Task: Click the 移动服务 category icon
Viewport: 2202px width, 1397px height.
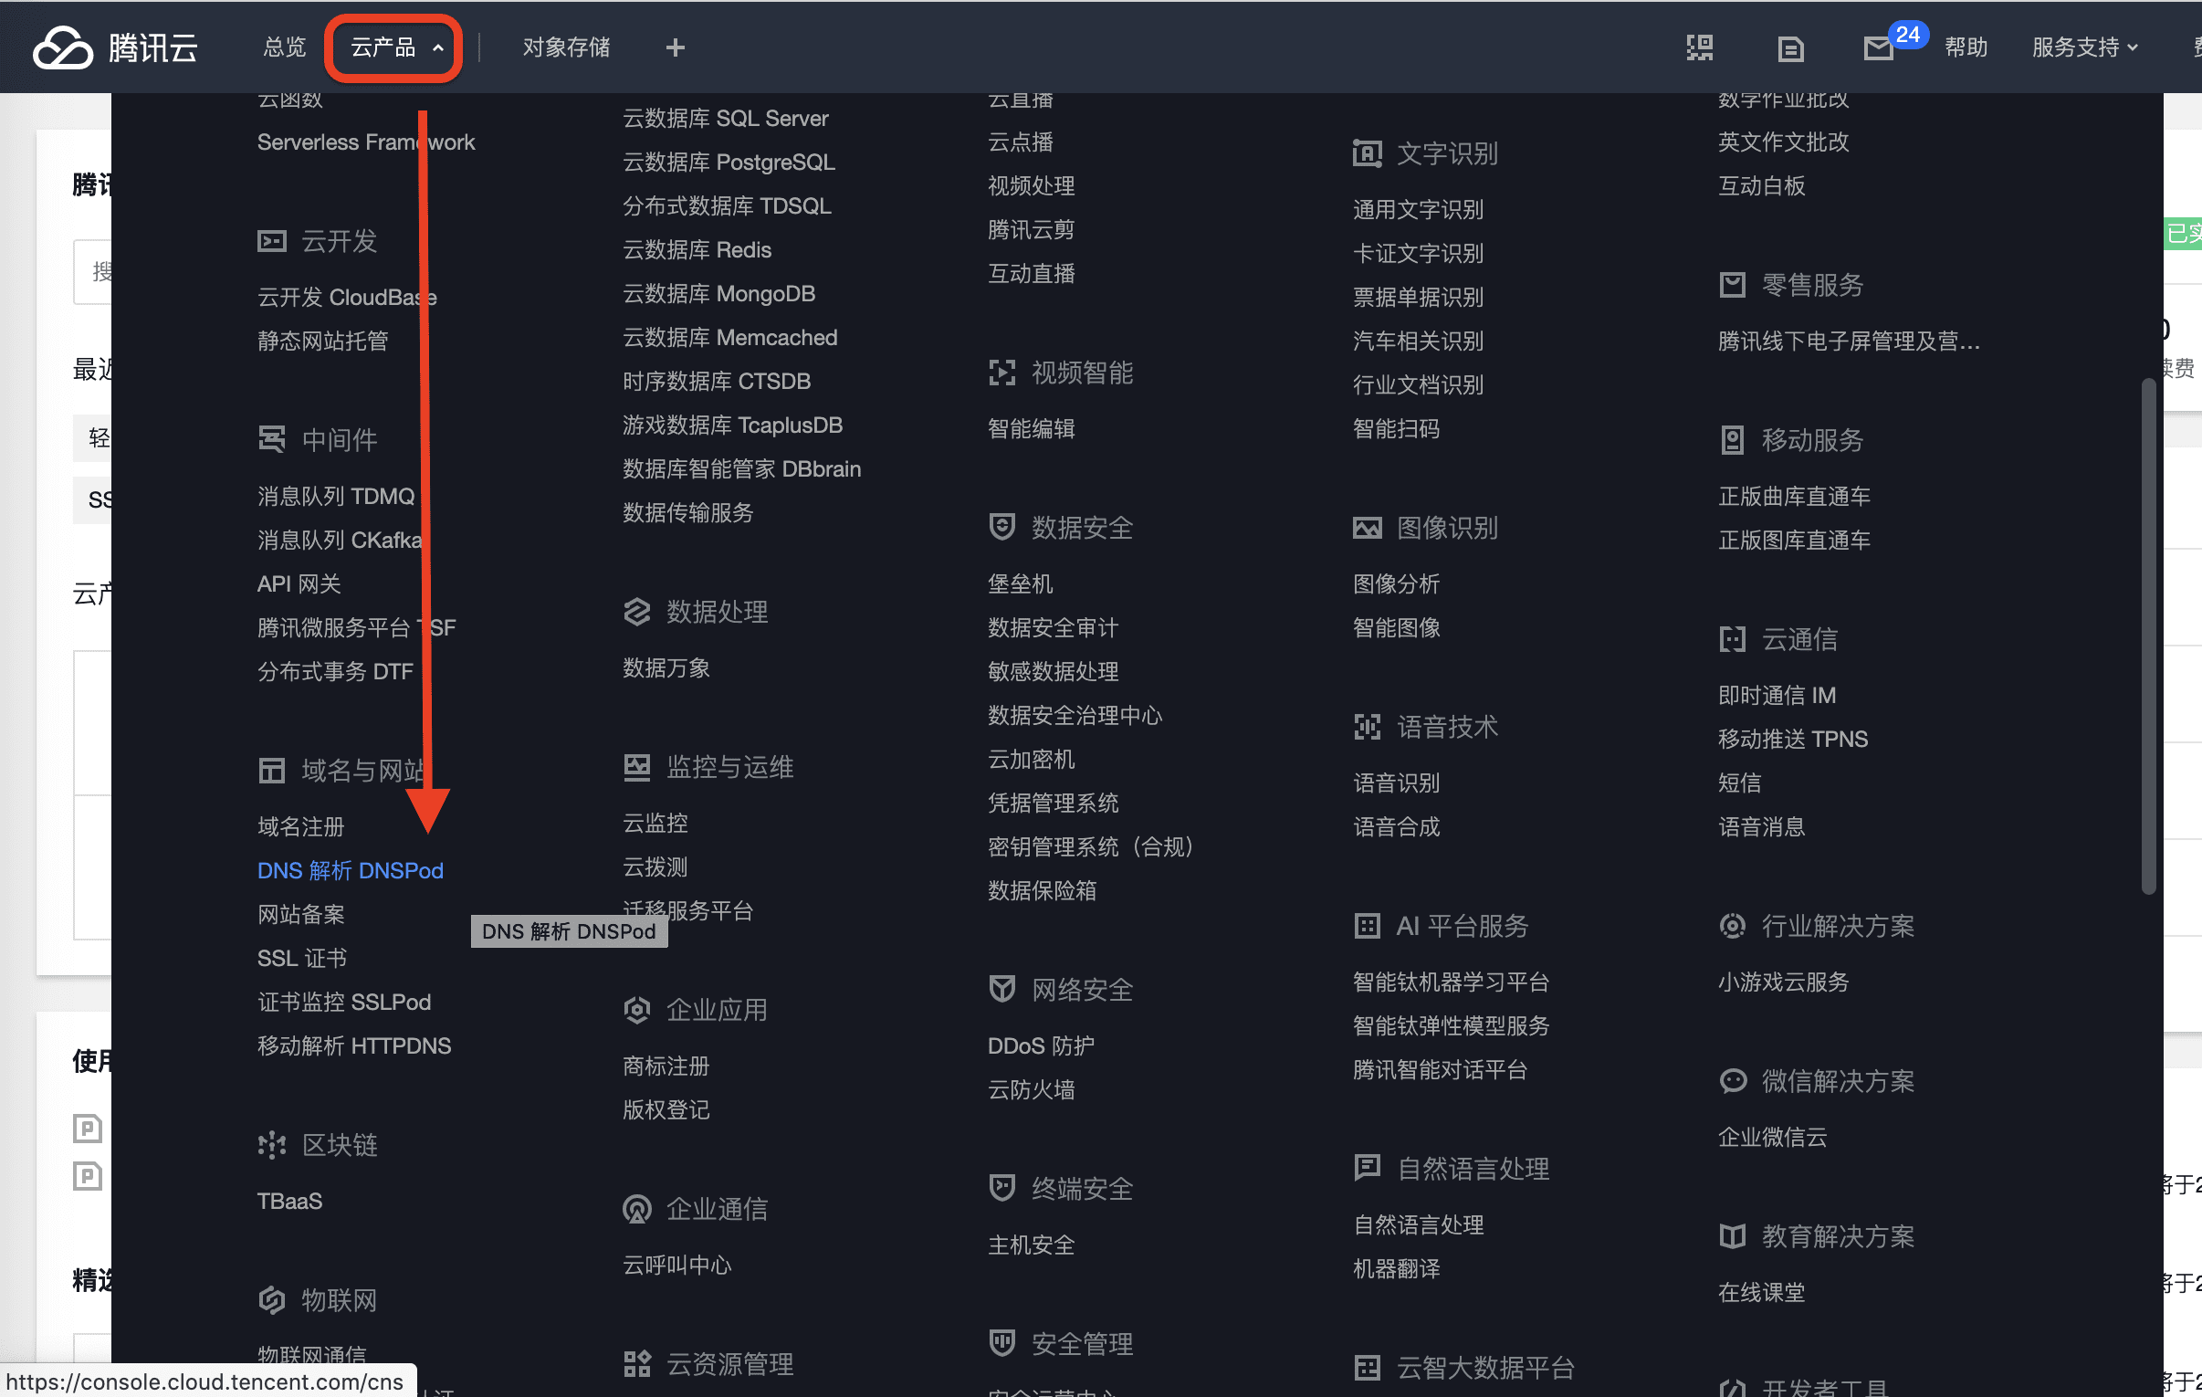Action: (1732, 440)
